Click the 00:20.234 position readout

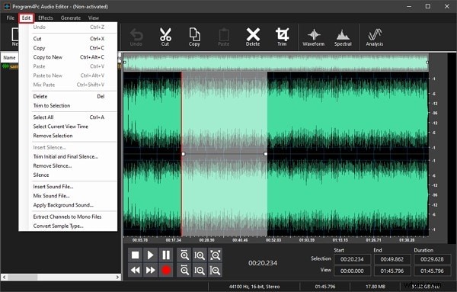coord(263,263)
